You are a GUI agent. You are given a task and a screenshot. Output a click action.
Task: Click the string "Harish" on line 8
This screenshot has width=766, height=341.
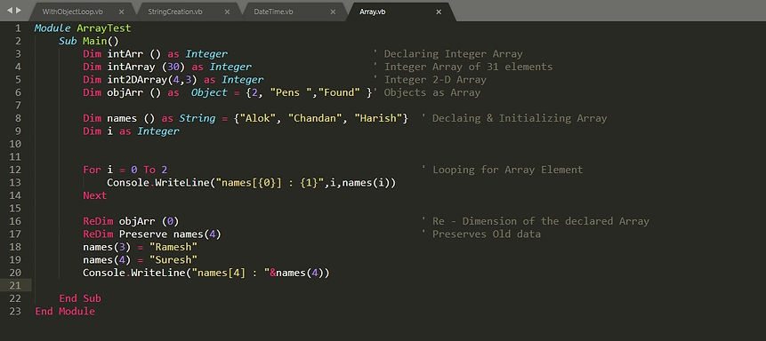(x=379, y=118)
